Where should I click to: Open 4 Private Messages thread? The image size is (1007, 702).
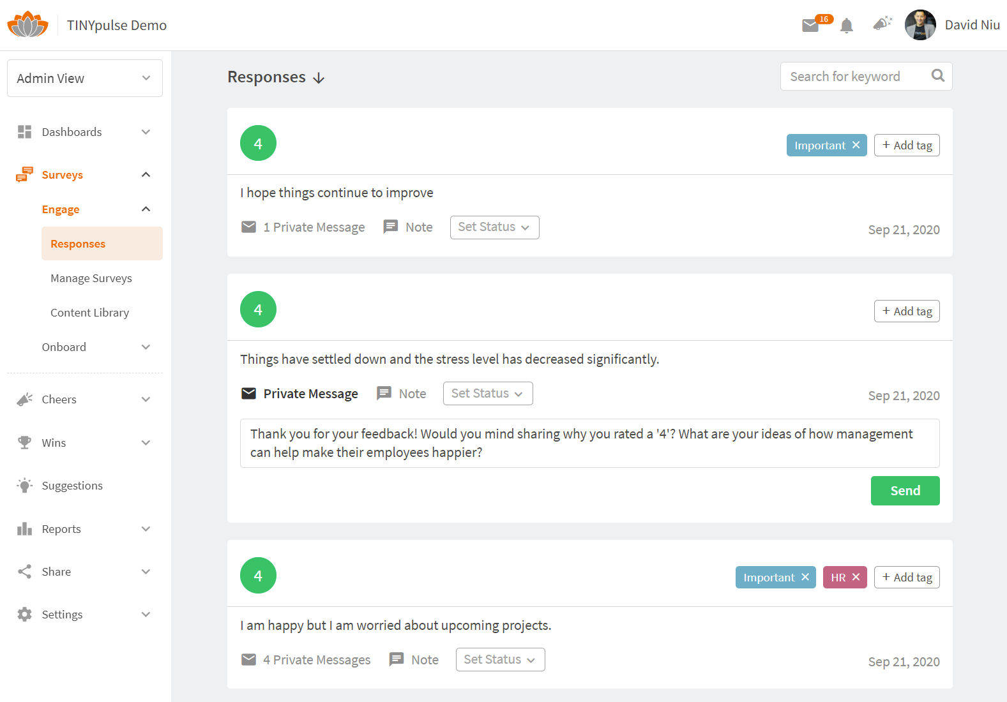click(x=317, y=660)
